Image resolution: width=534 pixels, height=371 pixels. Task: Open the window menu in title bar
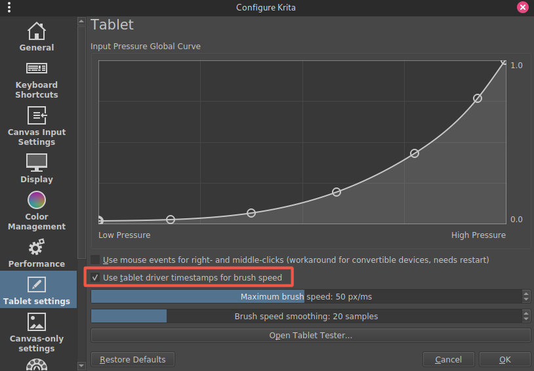tap(9, 8)
